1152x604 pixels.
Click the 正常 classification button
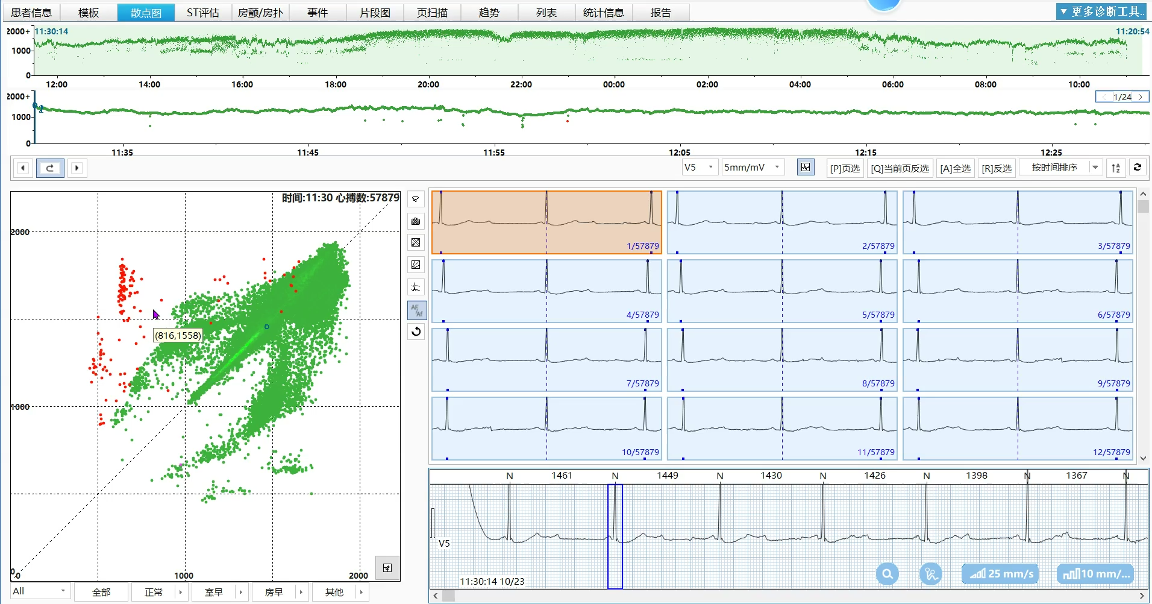pyautogui.click(x=154, y=593)
